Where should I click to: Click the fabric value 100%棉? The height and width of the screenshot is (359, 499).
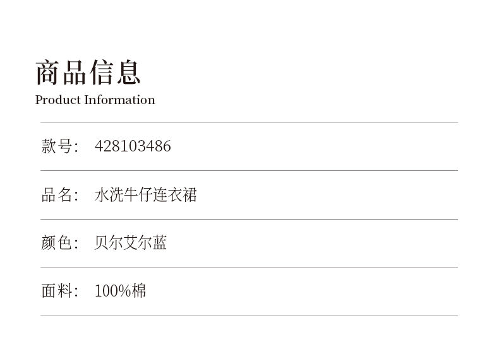[120, 291]
